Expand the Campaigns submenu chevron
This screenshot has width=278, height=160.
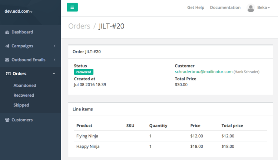(x=54, y=46)
